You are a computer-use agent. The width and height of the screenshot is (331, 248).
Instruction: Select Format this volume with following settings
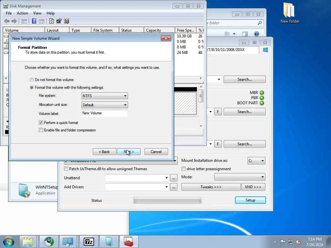(31, 88)
